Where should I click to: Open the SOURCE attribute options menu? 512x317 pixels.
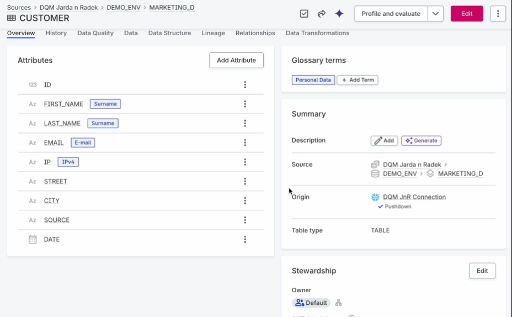point(245,220)
